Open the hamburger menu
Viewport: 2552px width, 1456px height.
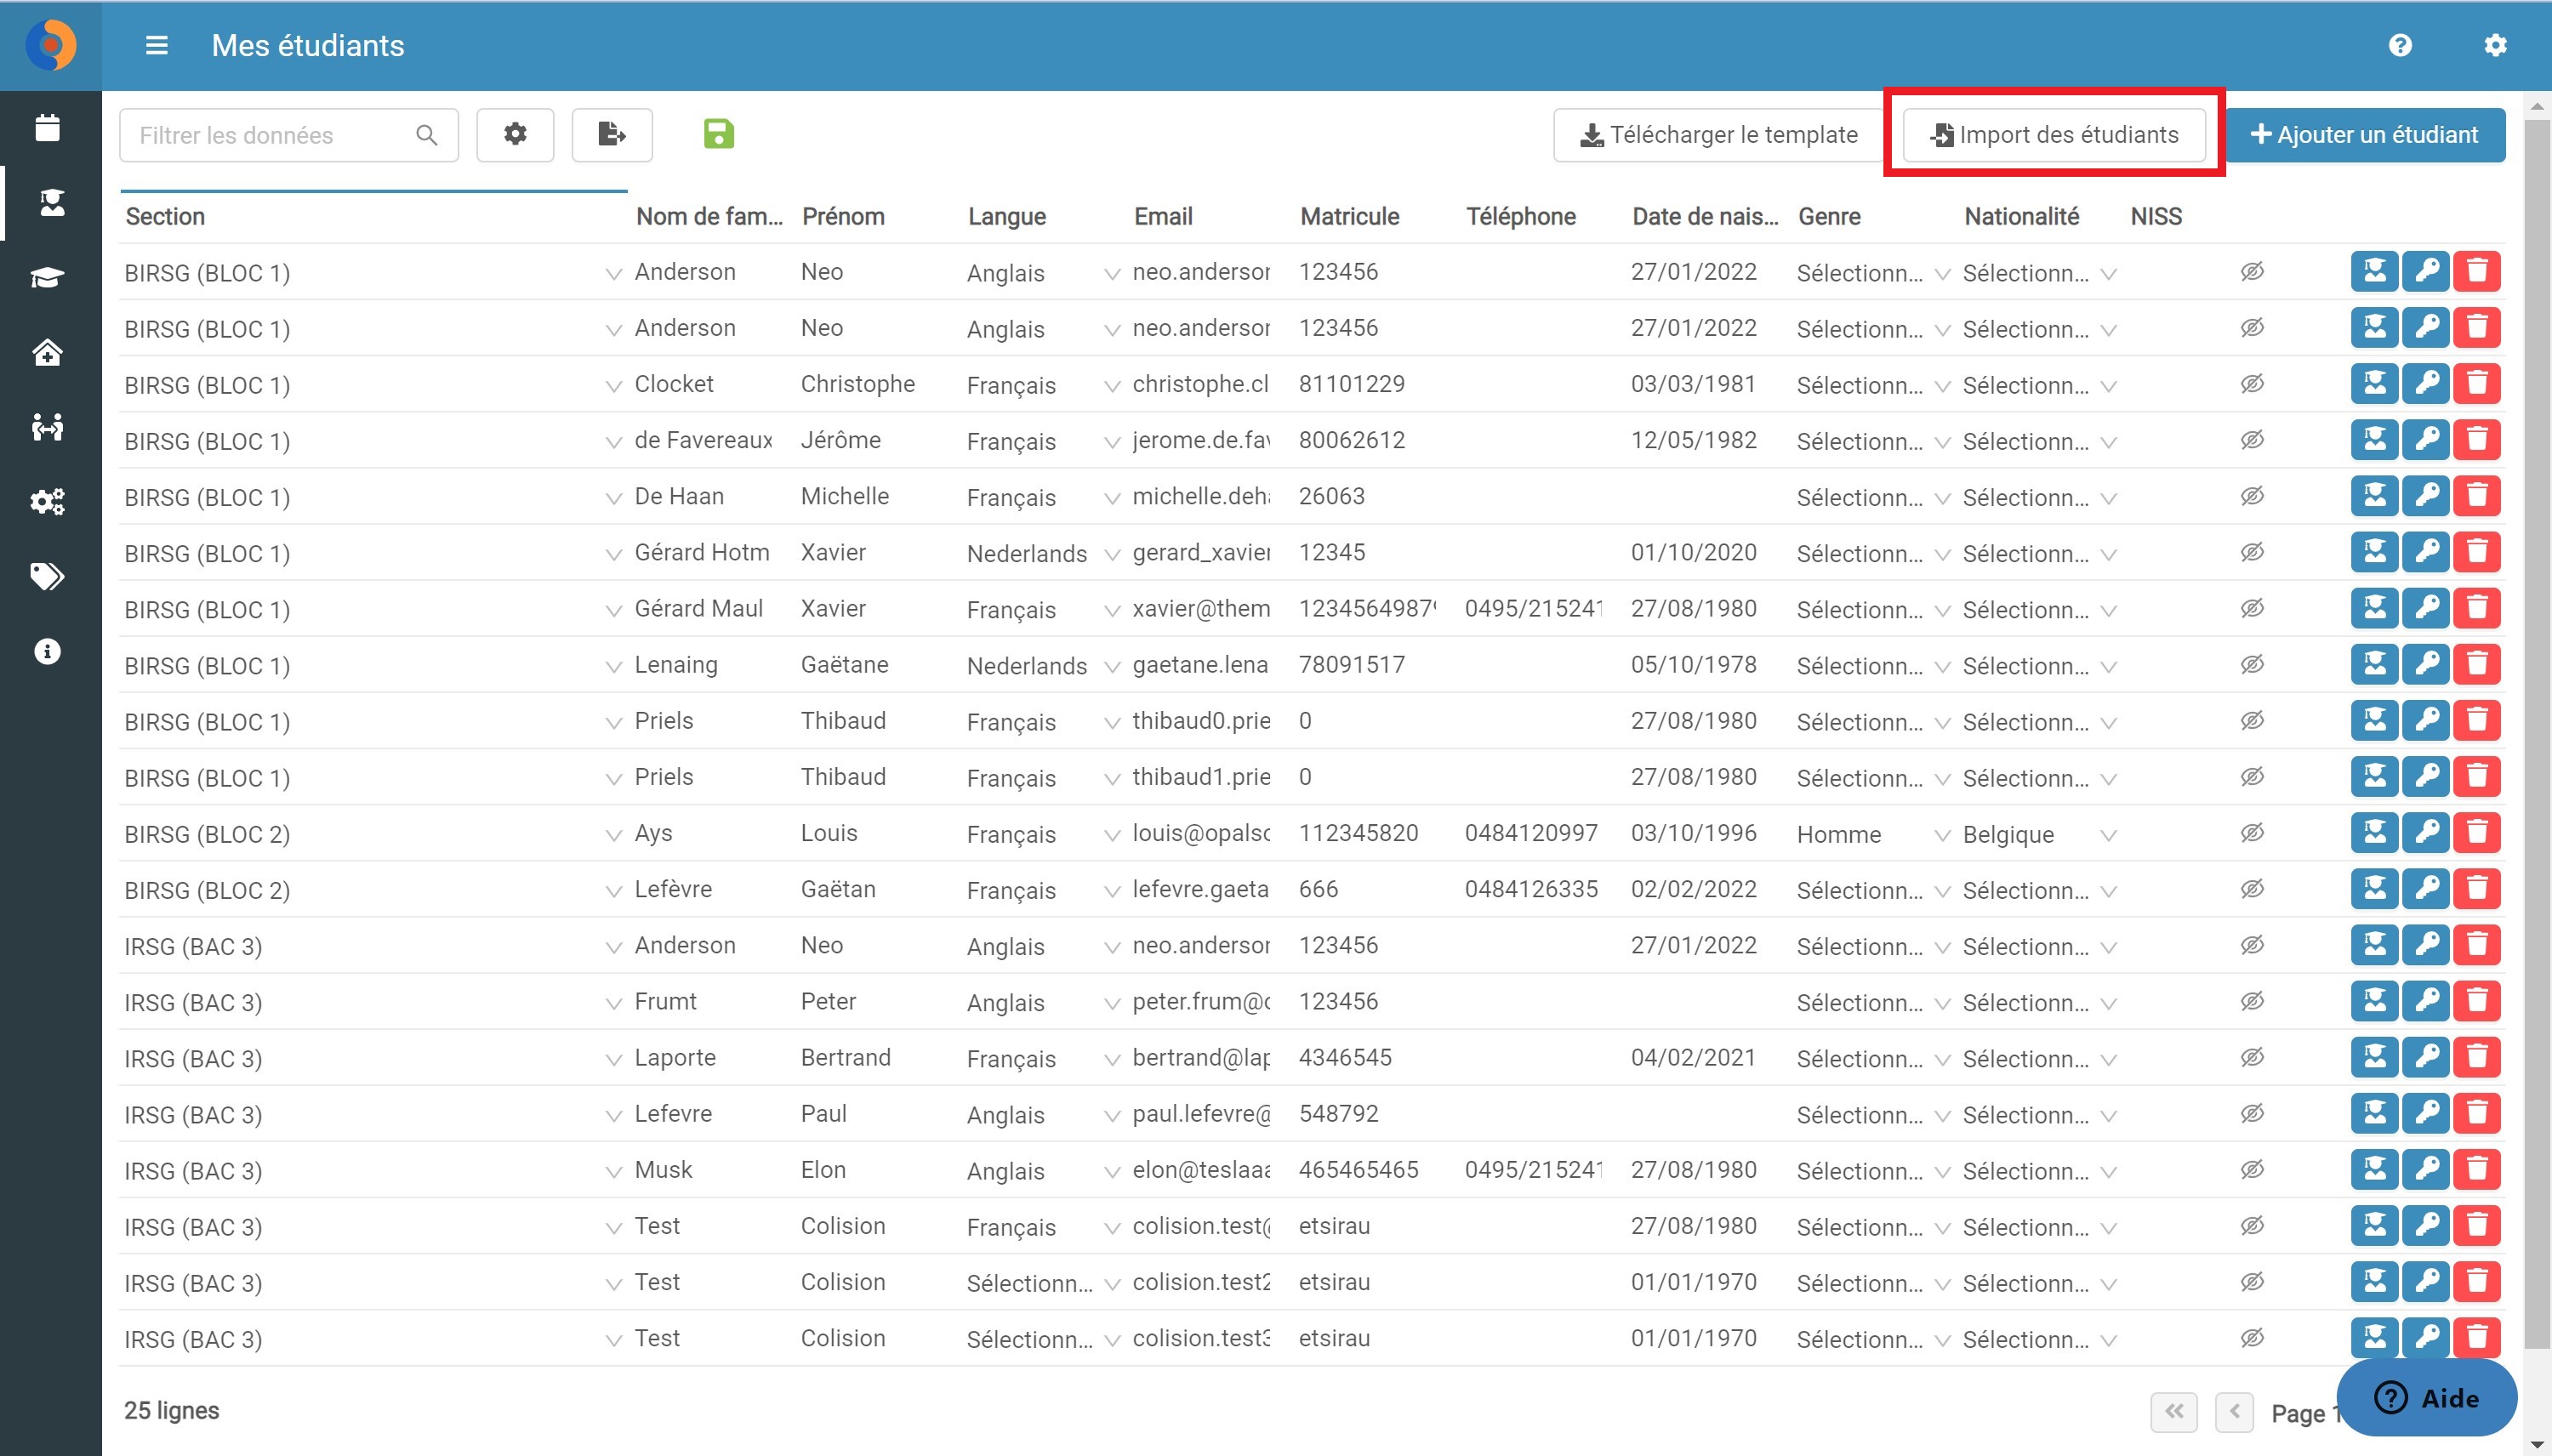tap(157, 45)
